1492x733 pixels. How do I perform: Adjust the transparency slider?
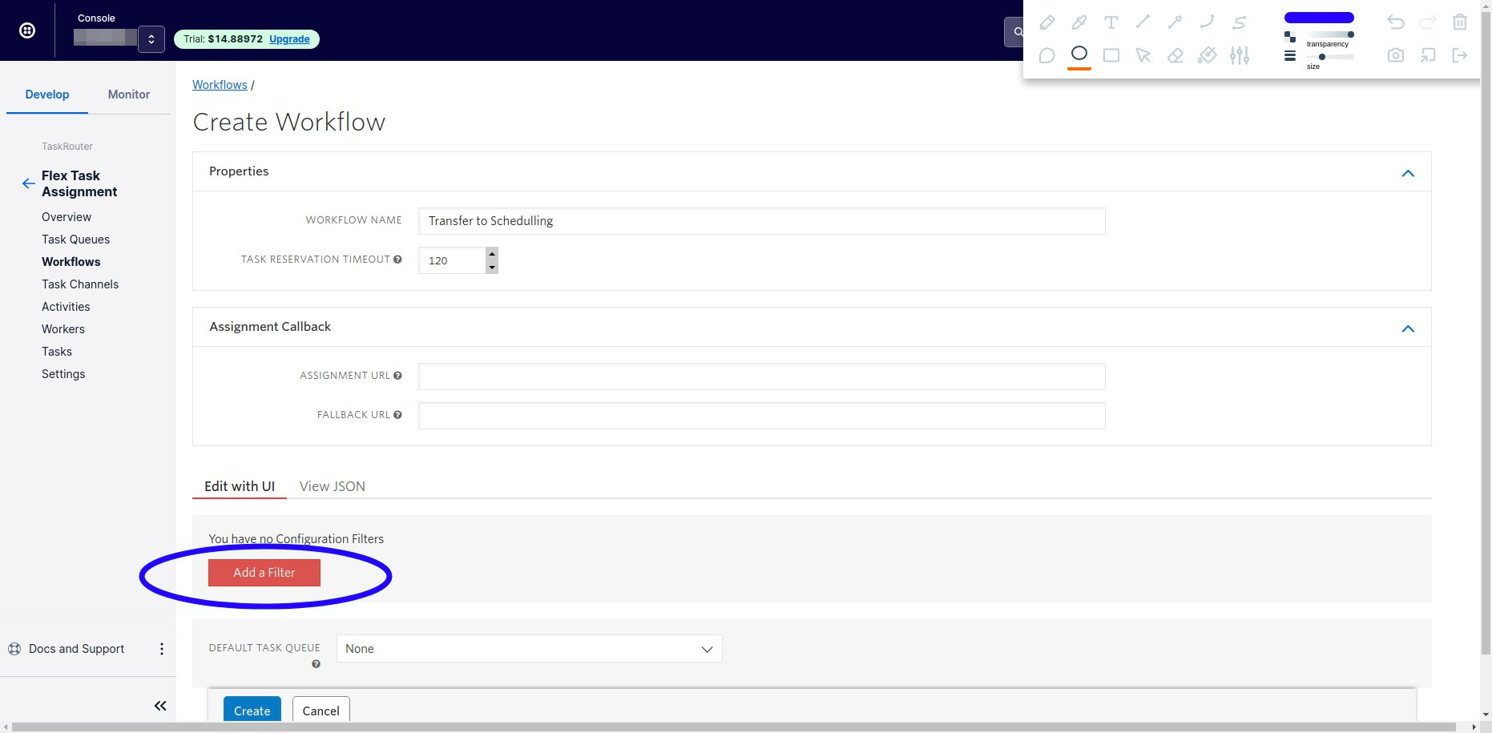(x=1330, y=34)
